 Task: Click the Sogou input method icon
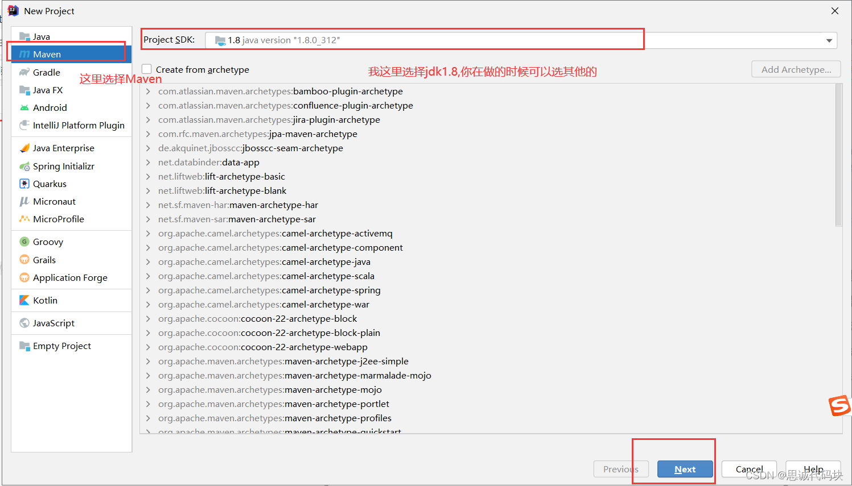839,406
